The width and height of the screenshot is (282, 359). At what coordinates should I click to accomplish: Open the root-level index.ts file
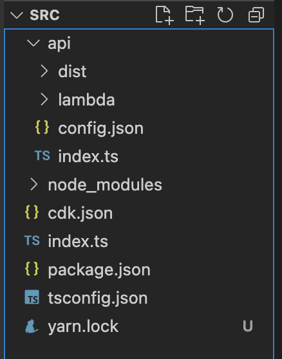[78, 241]
